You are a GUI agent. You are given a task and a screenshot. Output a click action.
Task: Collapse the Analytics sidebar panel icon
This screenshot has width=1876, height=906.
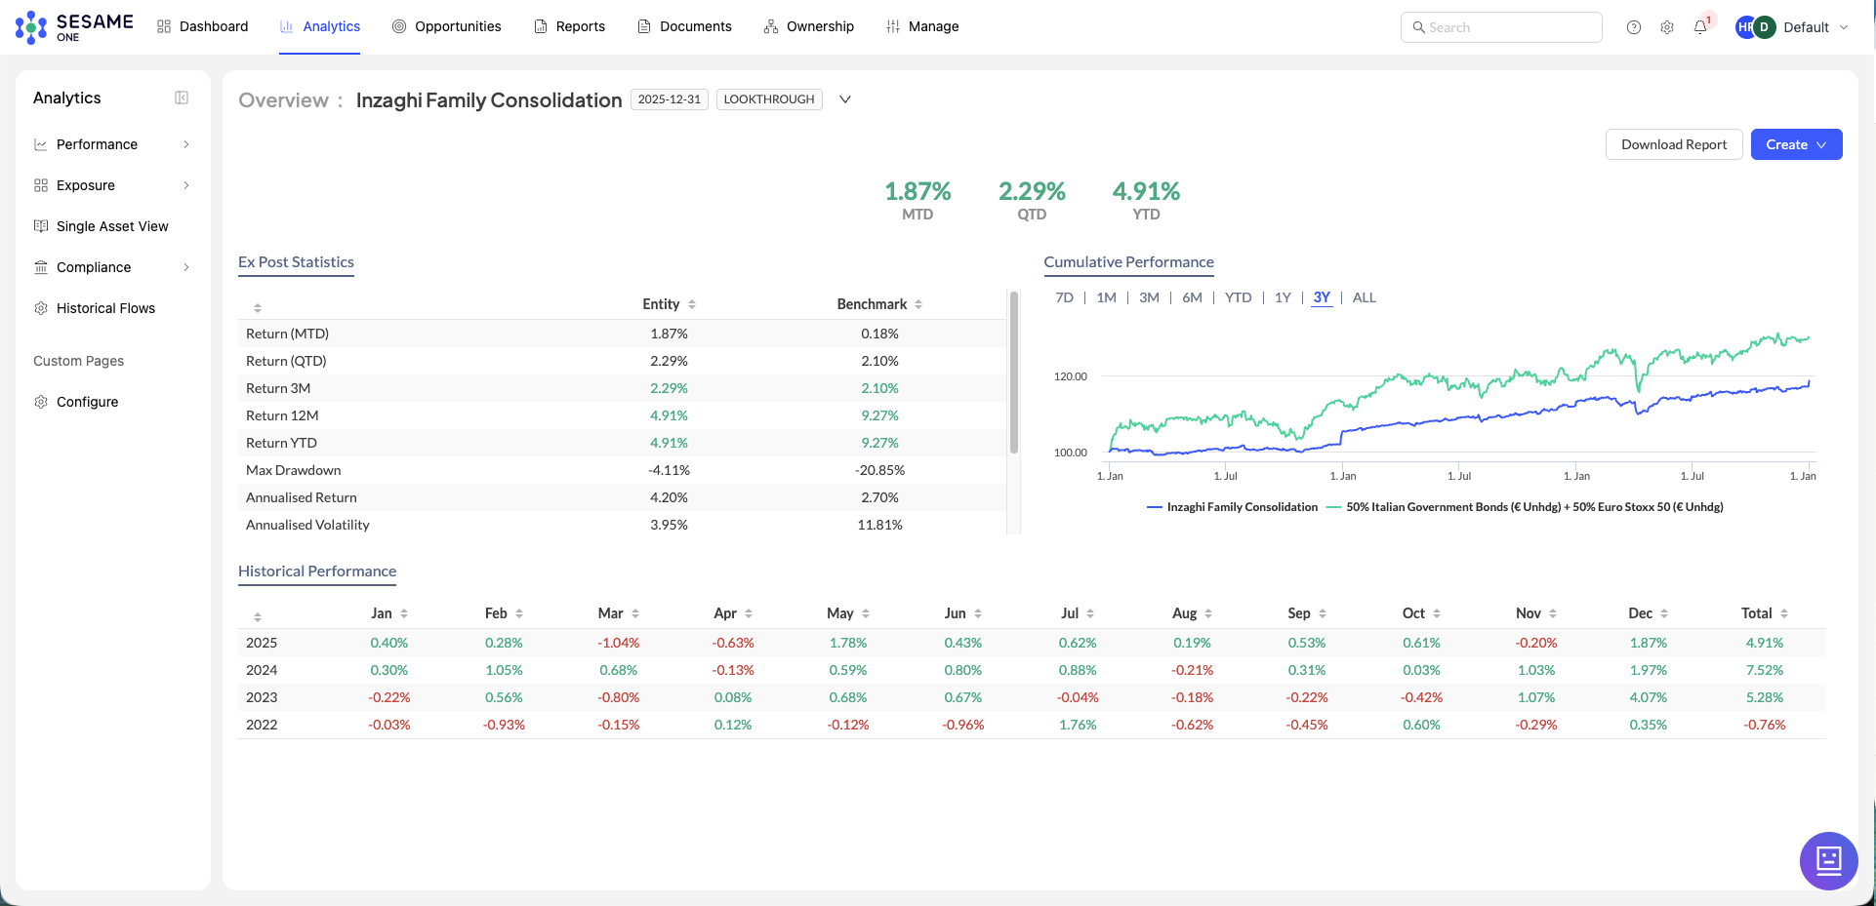(x=182, y=98)
